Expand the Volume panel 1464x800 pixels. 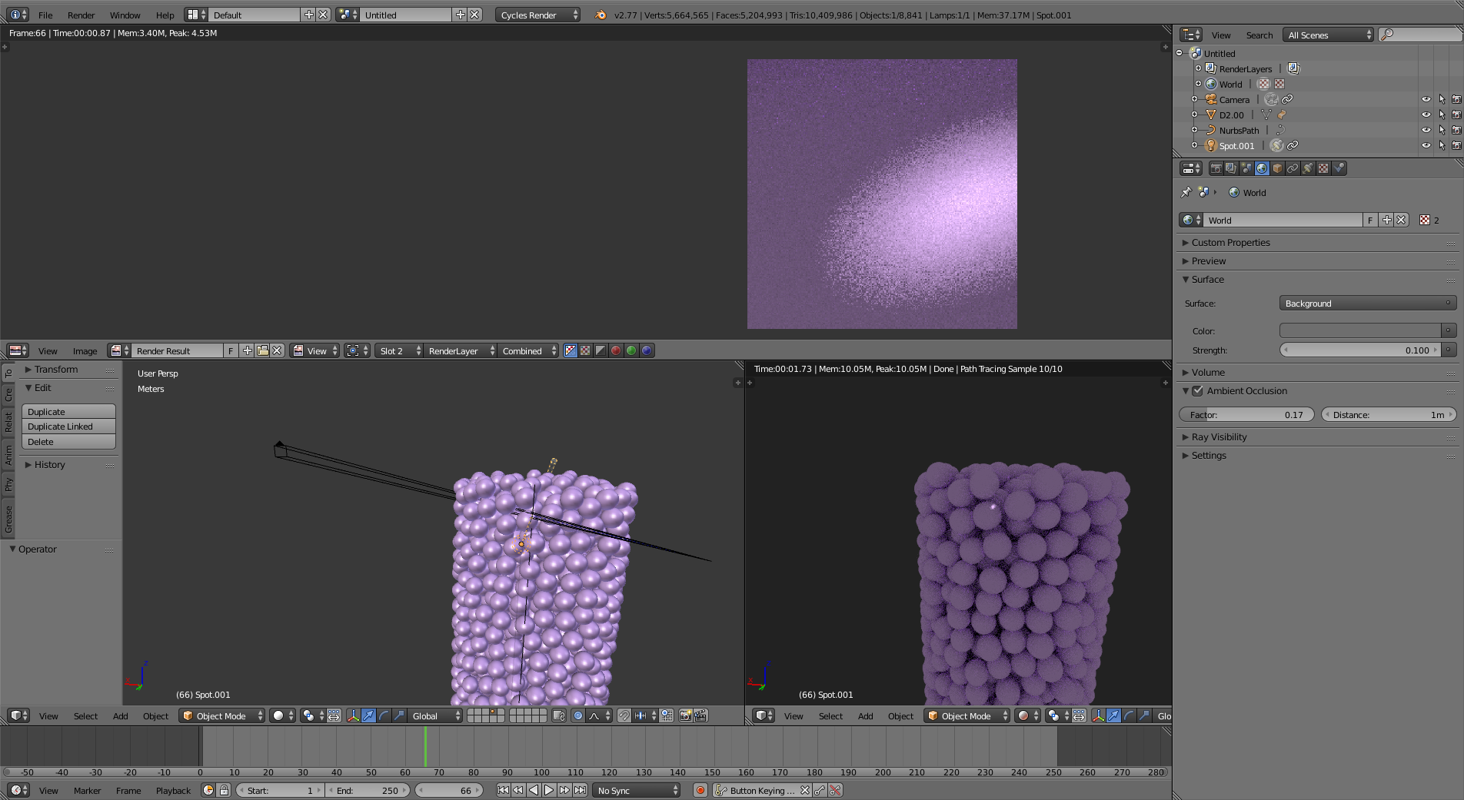tap(1208, 372)
